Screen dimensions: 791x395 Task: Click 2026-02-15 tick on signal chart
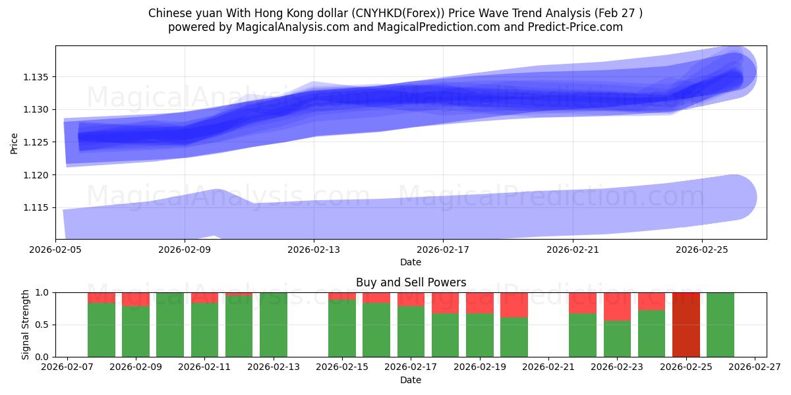(342, 367)
